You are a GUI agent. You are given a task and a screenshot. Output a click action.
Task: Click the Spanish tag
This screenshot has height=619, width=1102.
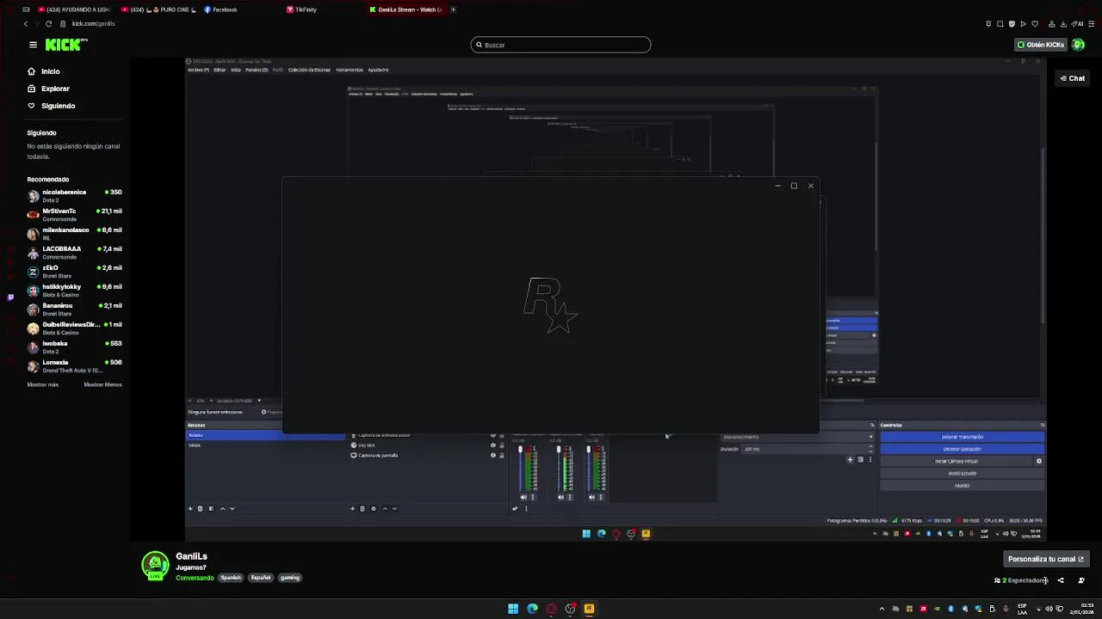pos(231,578)
